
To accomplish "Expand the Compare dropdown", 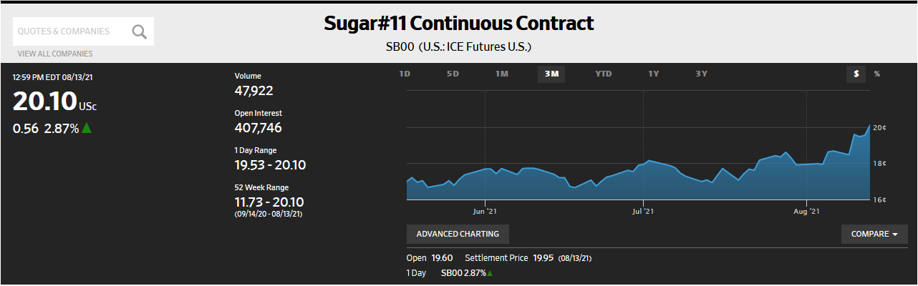I will pyautogui.click(x=874, y=234).
